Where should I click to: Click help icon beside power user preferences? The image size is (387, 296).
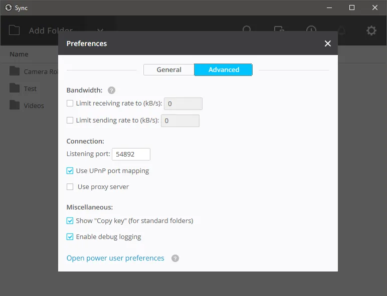[175, 258]
